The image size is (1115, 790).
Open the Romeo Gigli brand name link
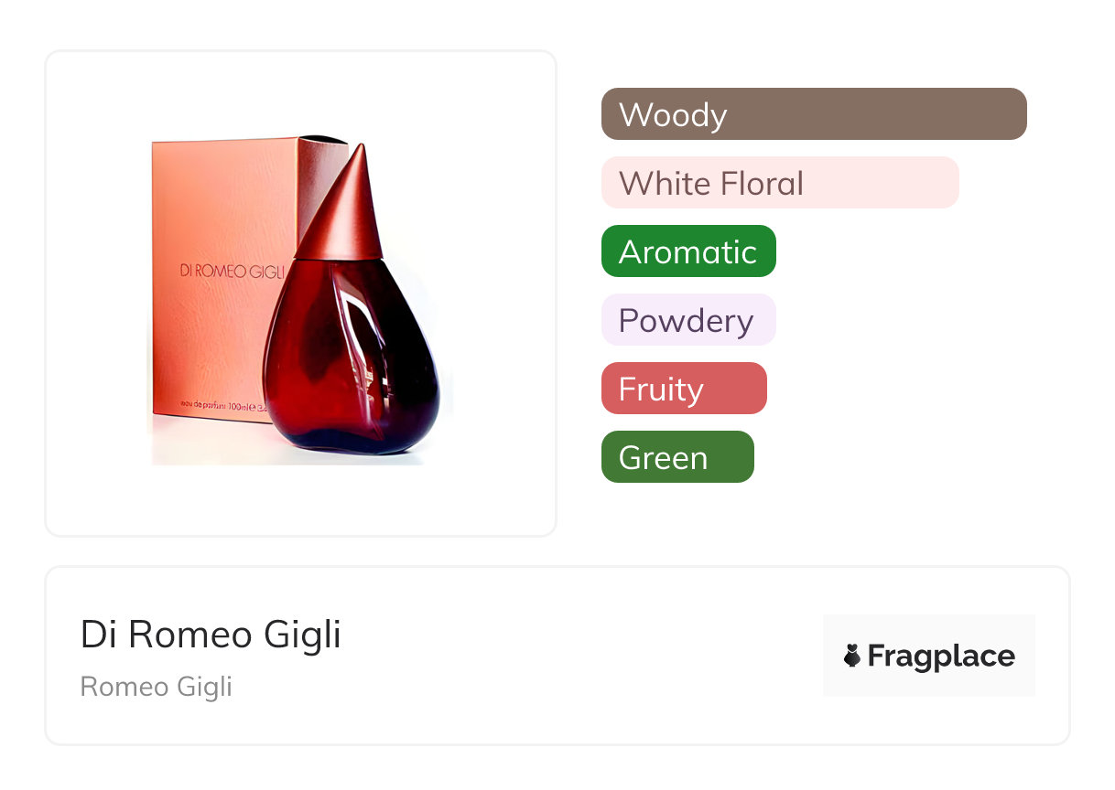[x=156, y=687]
